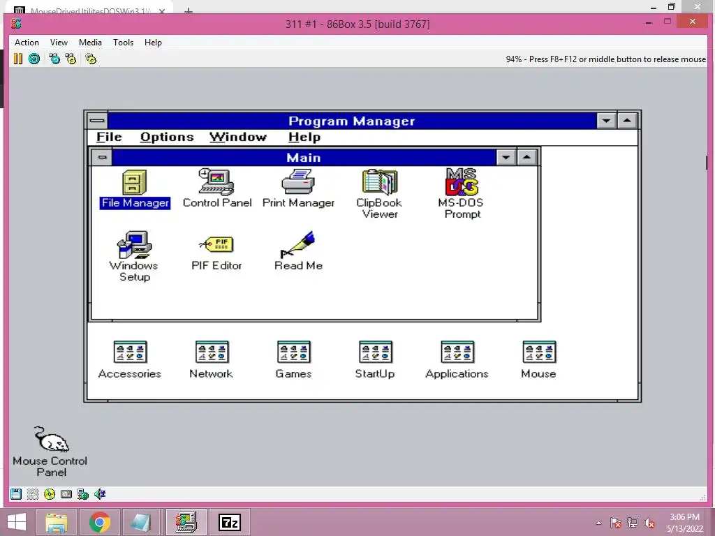This screenshot has height=536, width=715.
Task: Maximize the Program Manager window
Action: tap(627, 121)
